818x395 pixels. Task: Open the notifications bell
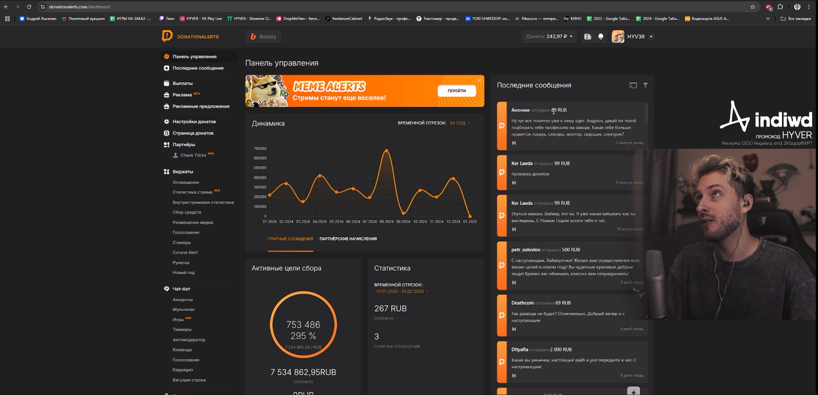coord(601,37)
